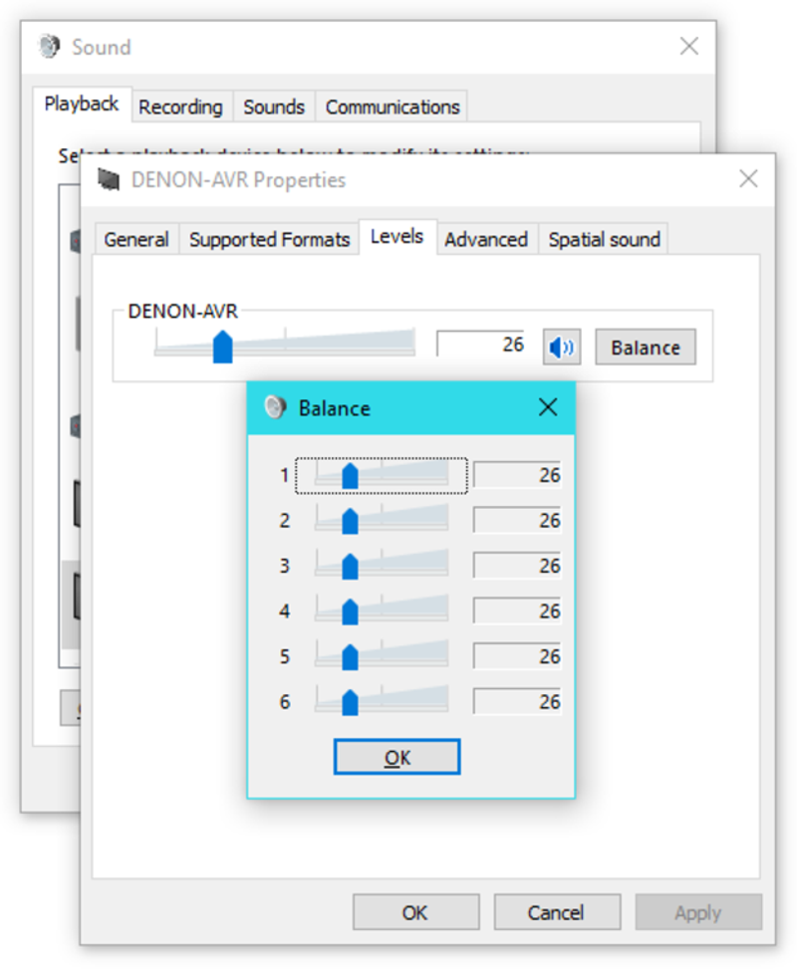Viewport: 797px width, 970px height.
Task: Click channel 4 value field
Action: (517, 611)
